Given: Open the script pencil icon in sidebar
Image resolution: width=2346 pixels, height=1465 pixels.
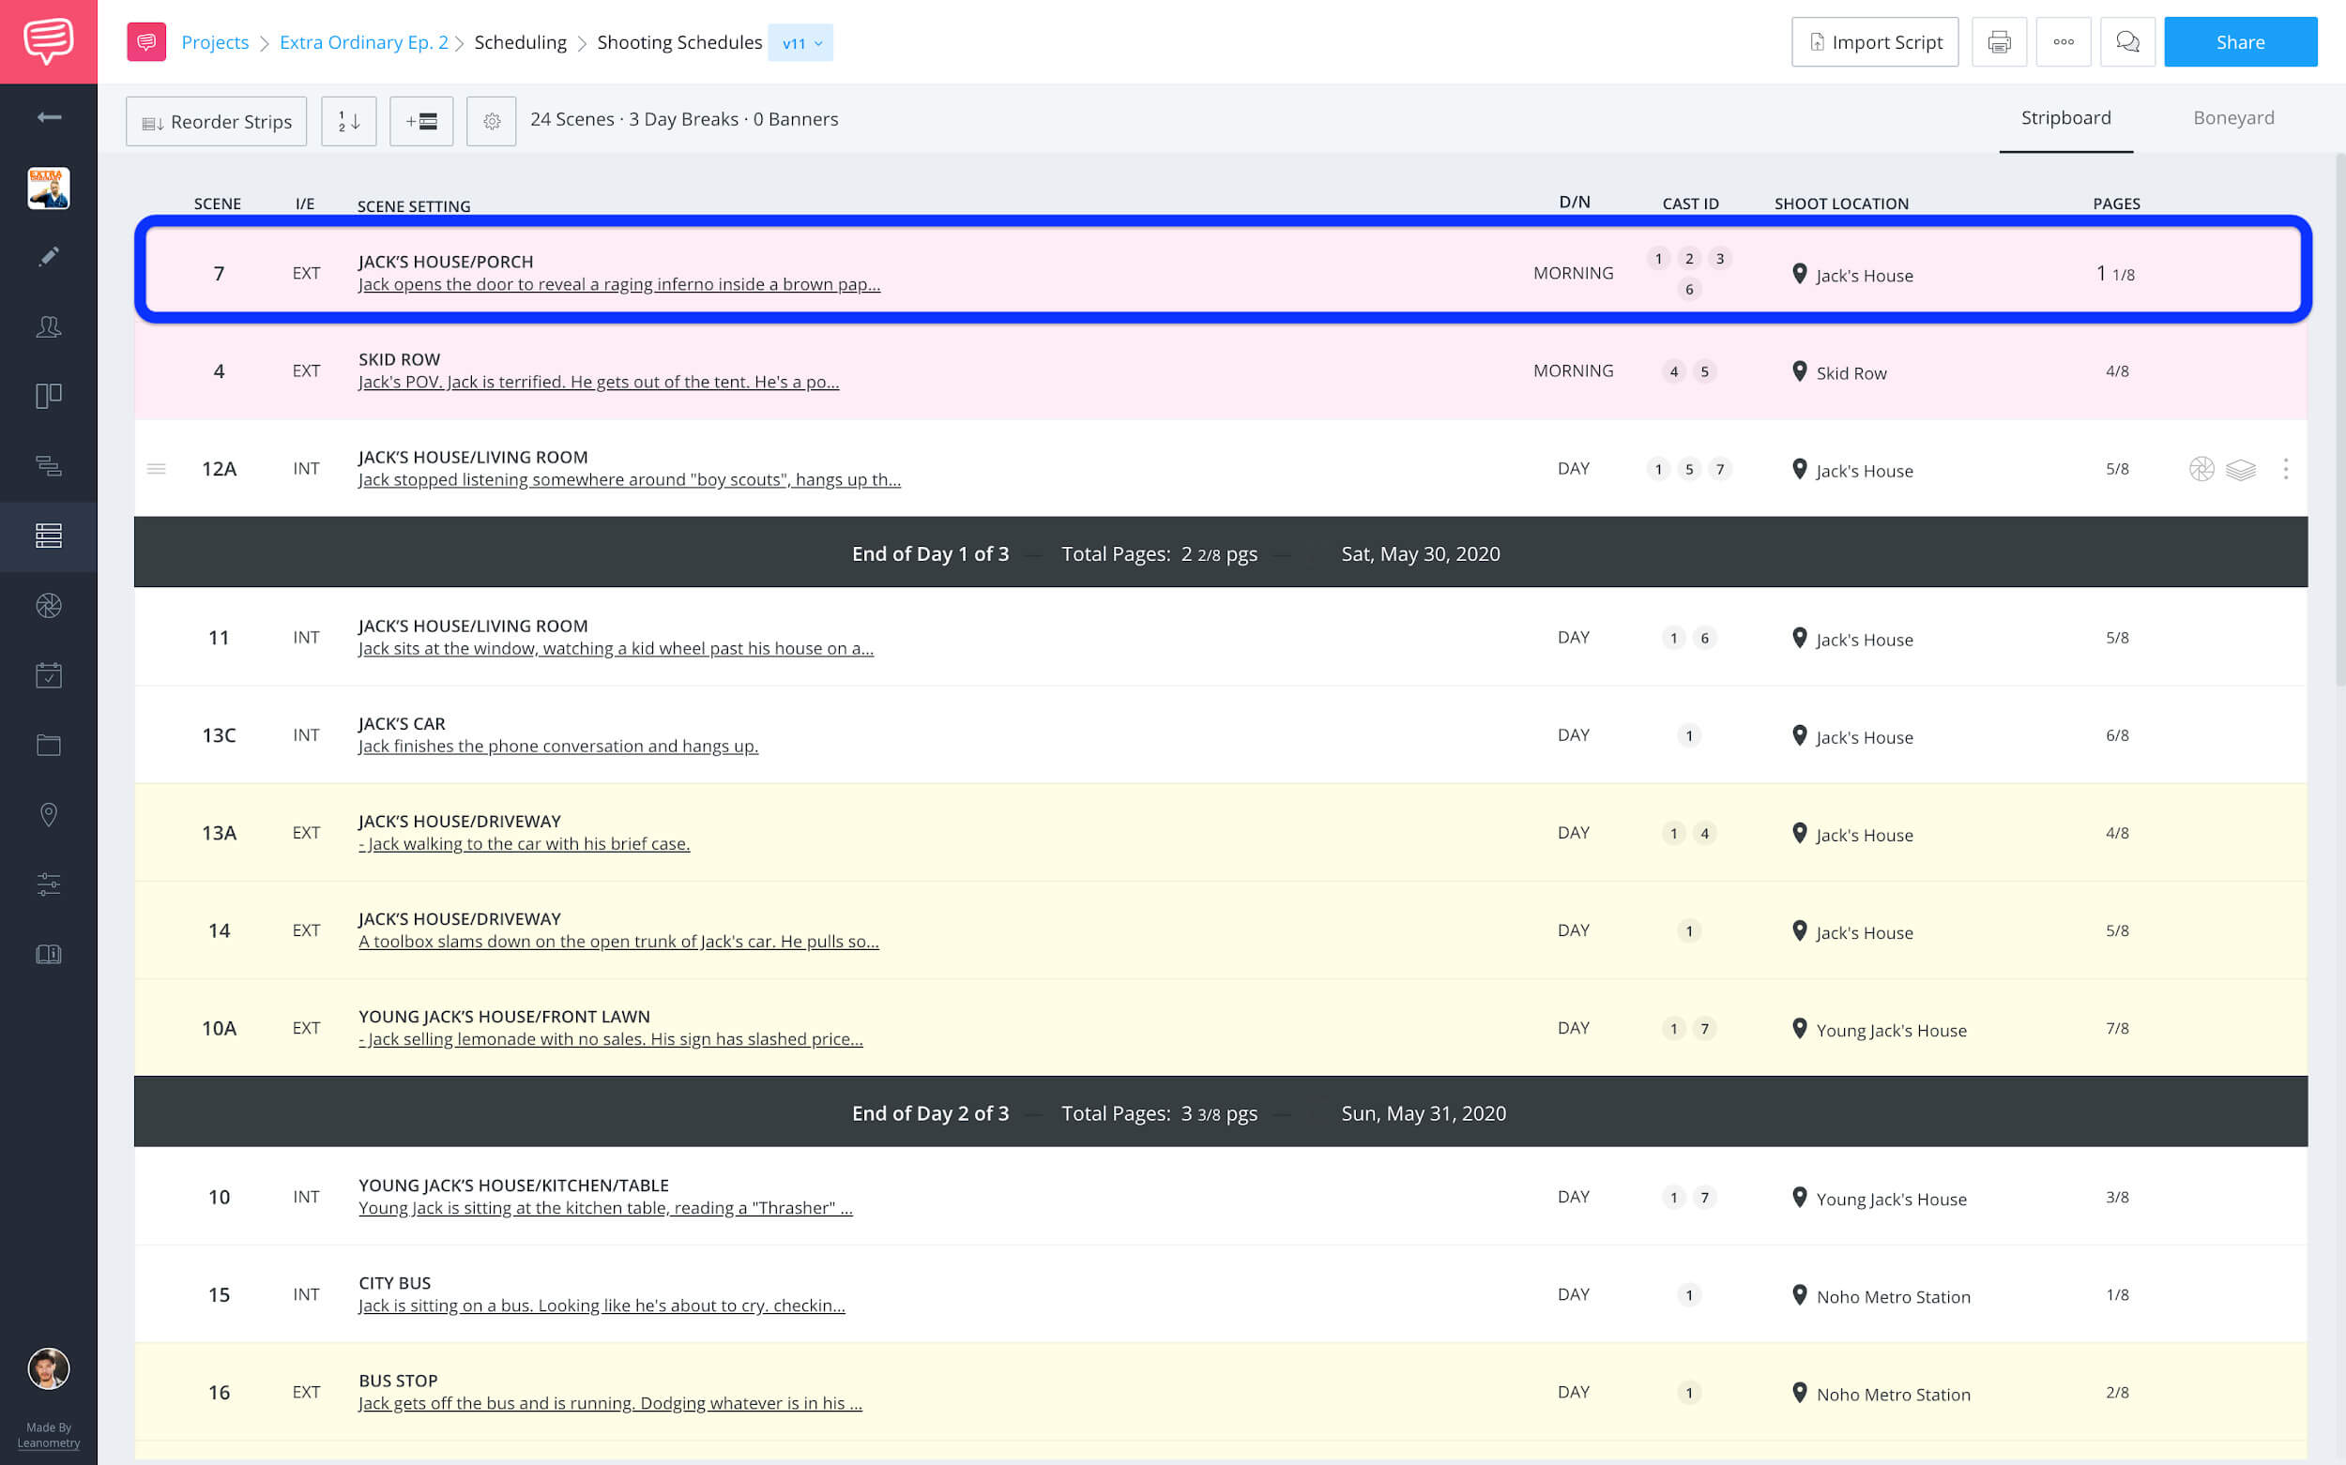Looking at the screenshot, I should pos(49,257).
